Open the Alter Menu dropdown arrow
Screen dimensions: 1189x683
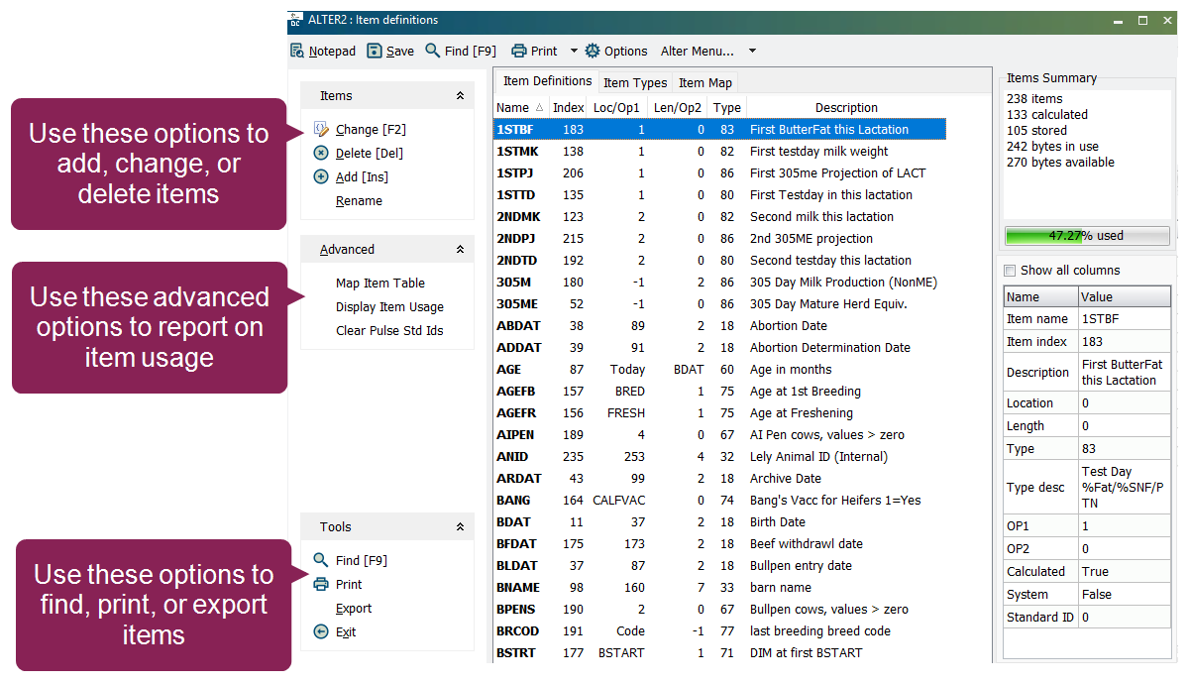coord(752,51)
